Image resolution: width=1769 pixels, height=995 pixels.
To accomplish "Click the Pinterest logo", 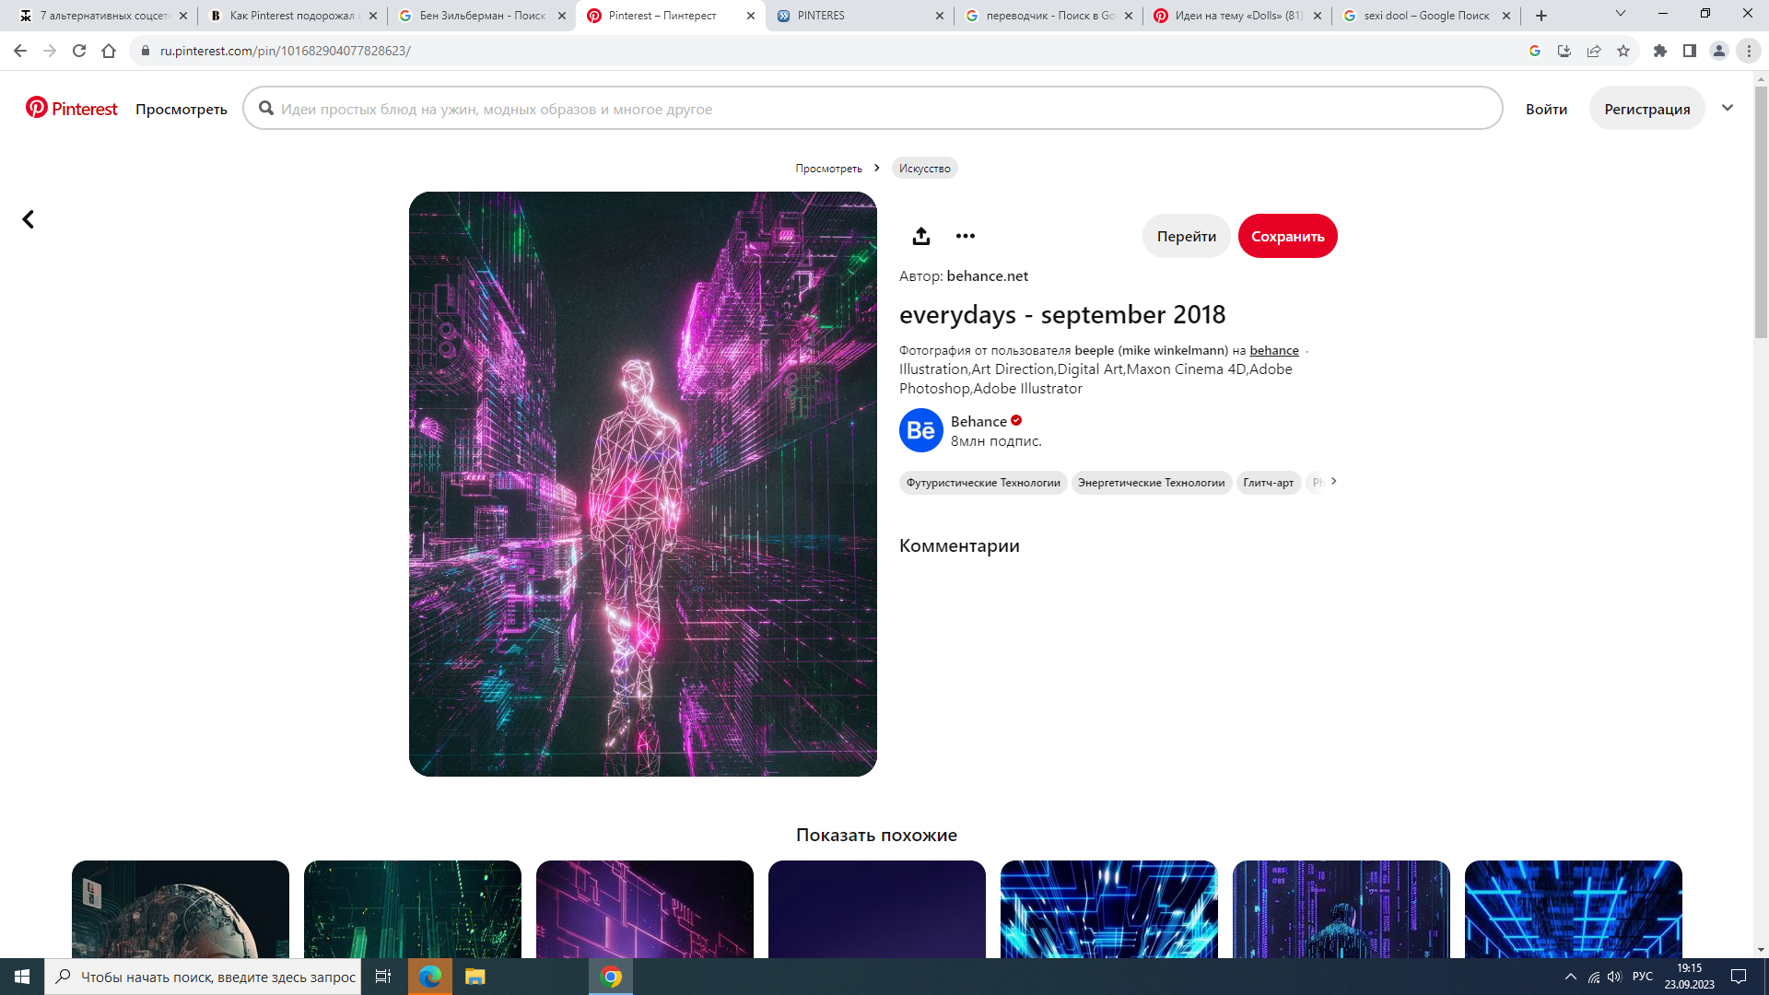I will [x=72, y=109].
